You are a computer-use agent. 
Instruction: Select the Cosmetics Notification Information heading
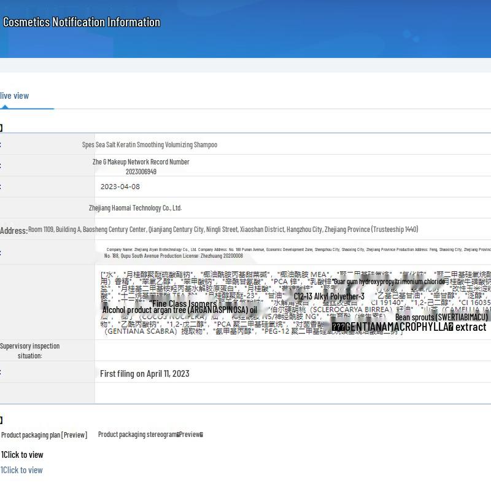click(x=82, y=22)
